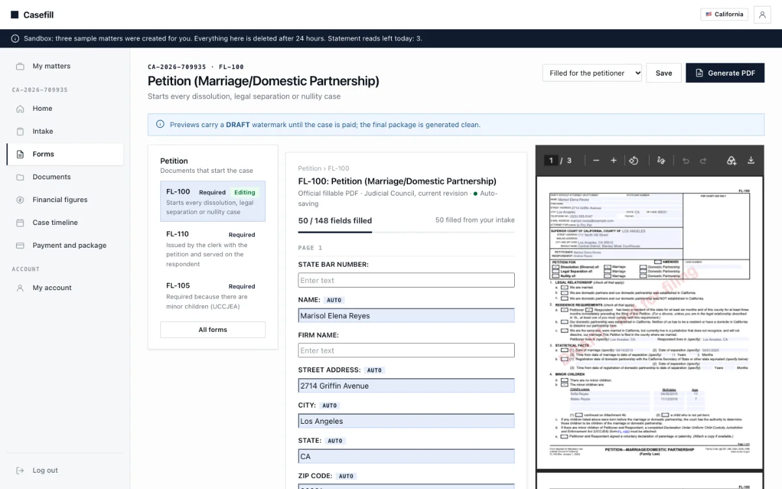782x489 pixels.
Task: Zoom out the PDF preview
Action: tap(596, 160)
